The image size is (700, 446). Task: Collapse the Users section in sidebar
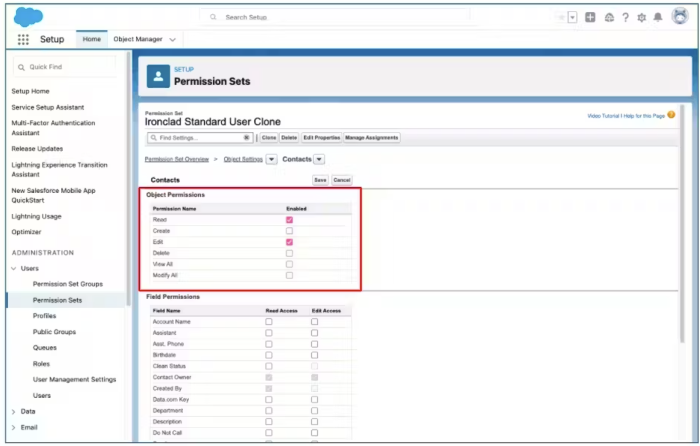pos(14,268)
